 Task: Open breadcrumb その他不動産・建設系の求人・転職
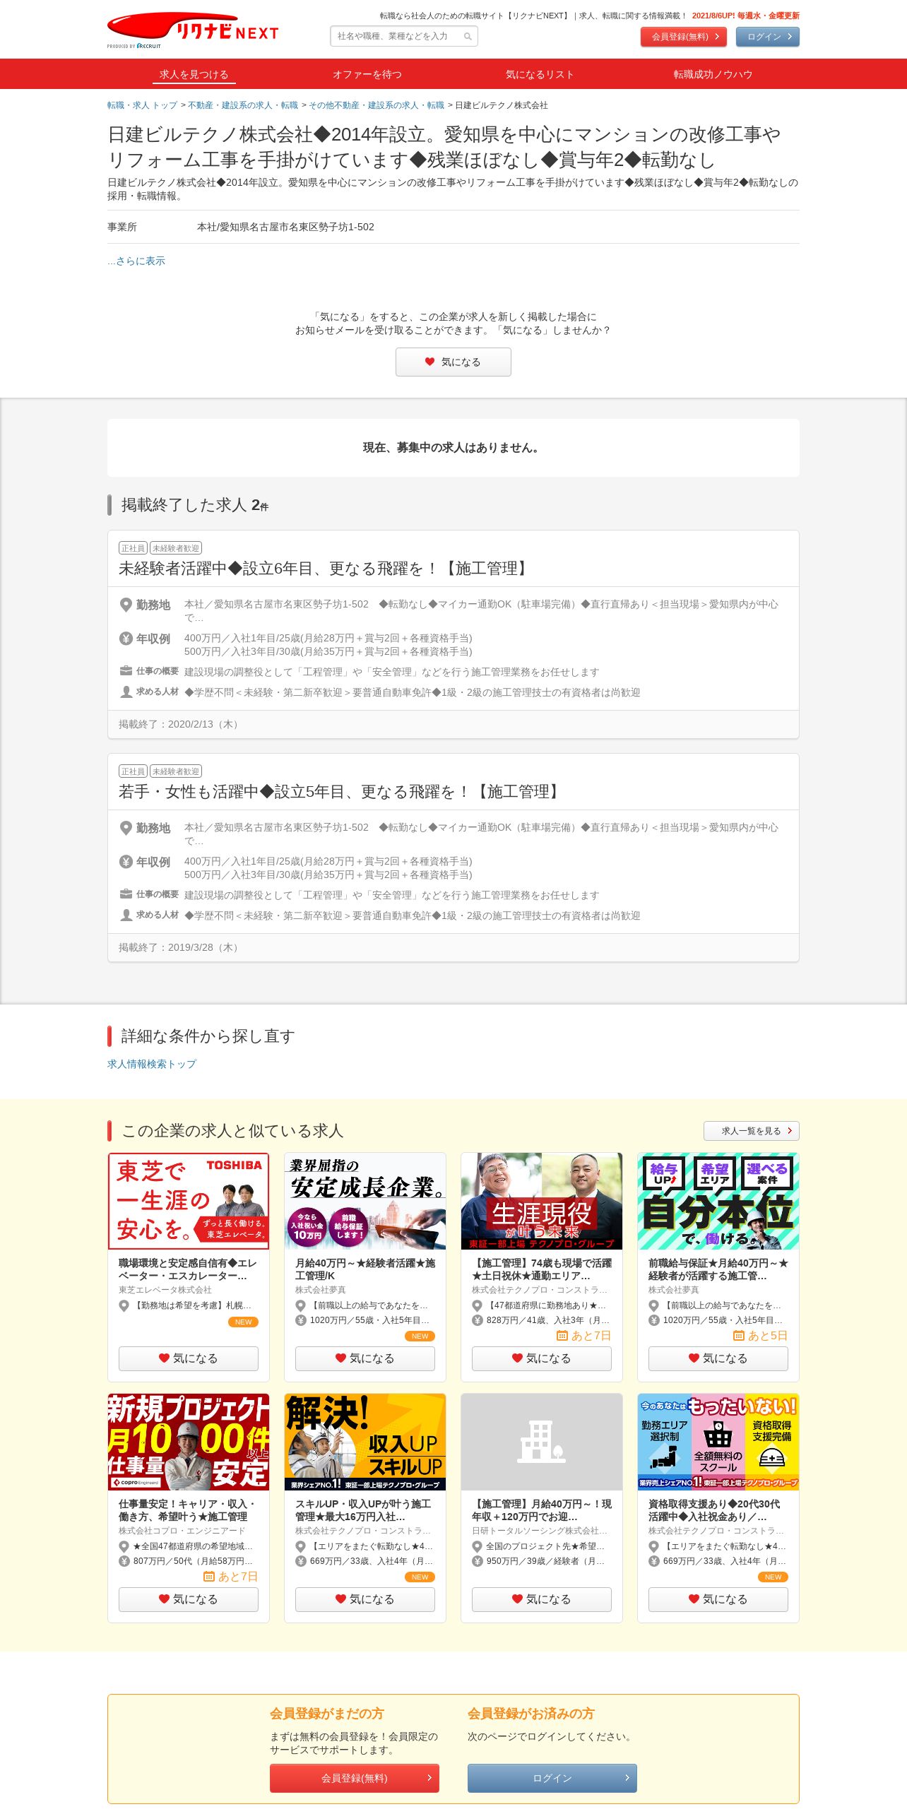pos(377,105)
